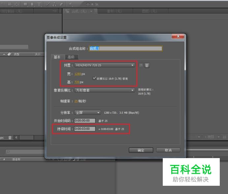228x194 pixels.
Task: Click the timeline search field
Action: [25, 152]
